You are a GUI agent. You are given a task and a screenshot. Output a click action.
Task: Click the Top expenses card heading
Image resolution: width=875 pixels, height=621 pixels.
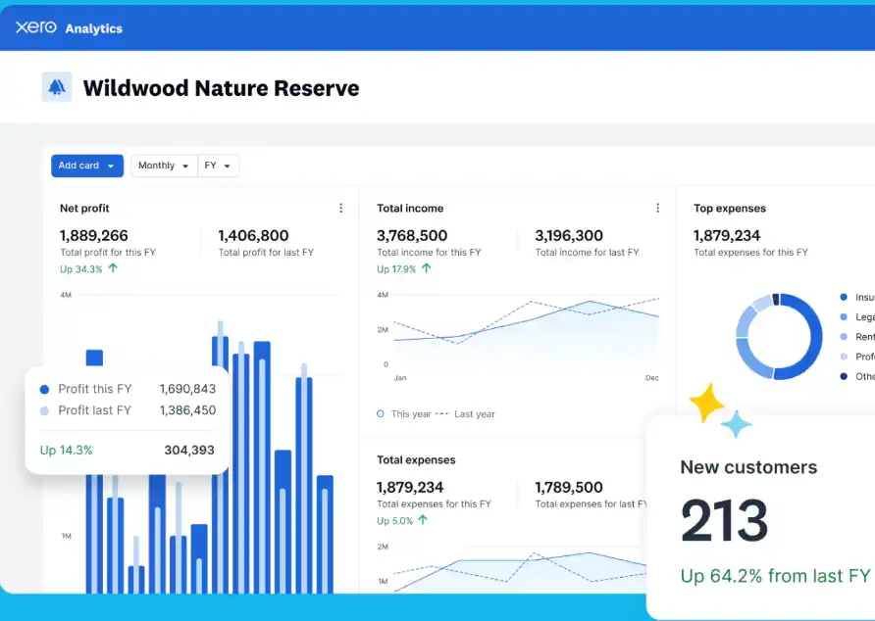click(x=729, y=209)
